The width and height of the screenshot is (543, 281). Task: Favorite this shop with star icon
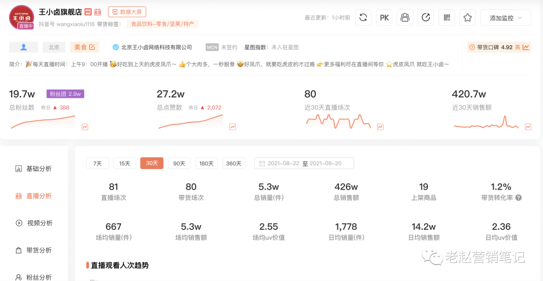pos(468,18)
